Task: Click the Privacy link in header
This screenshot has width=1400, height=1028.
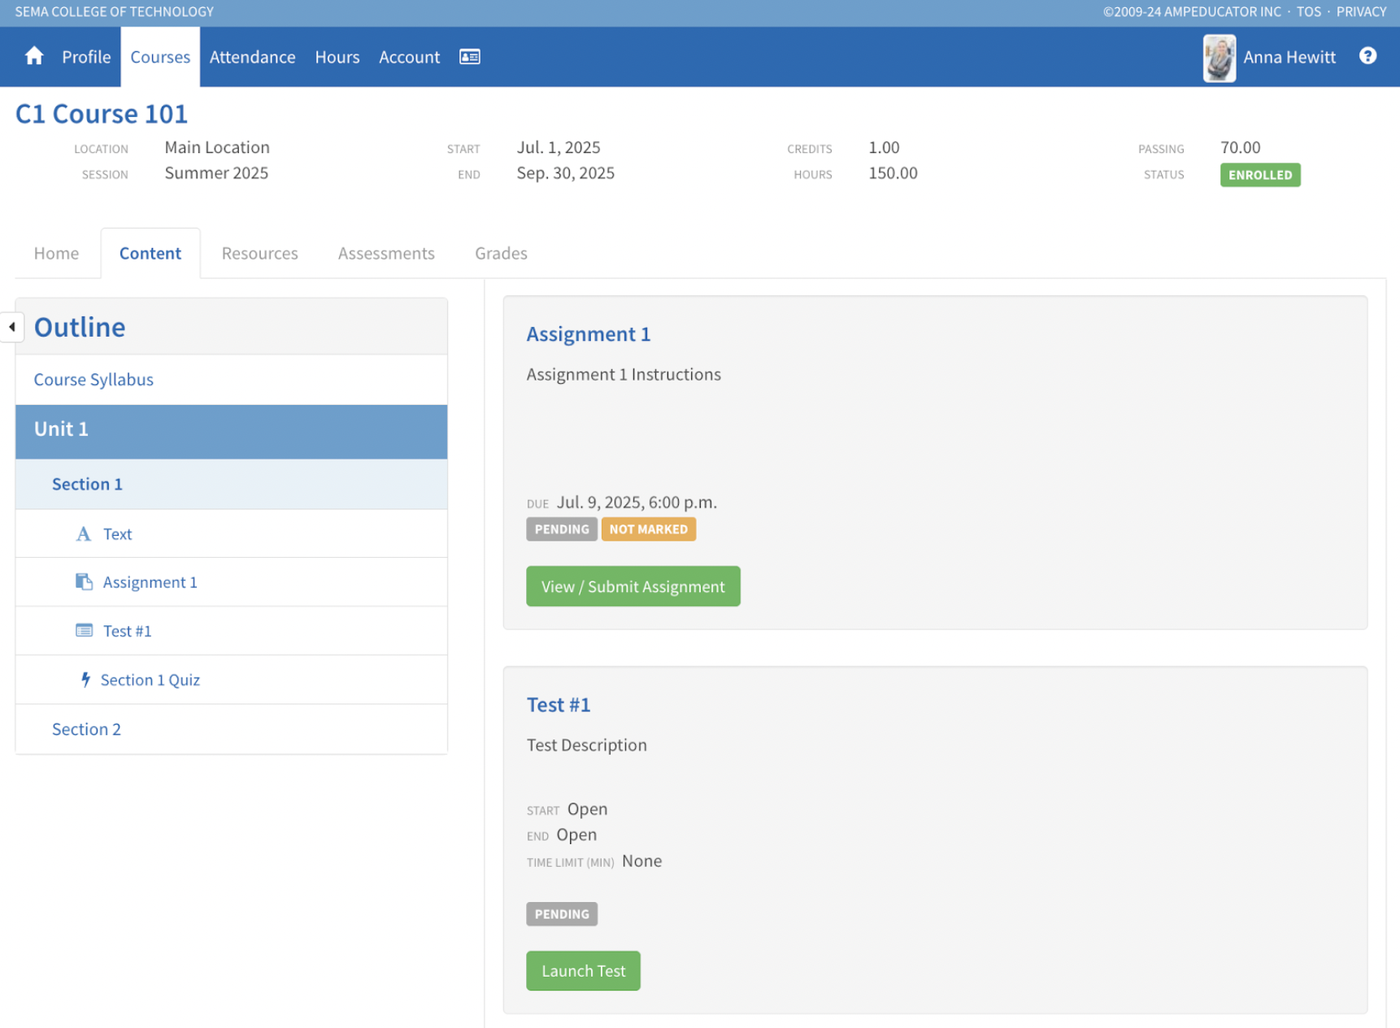Action: click(1361, 11)
